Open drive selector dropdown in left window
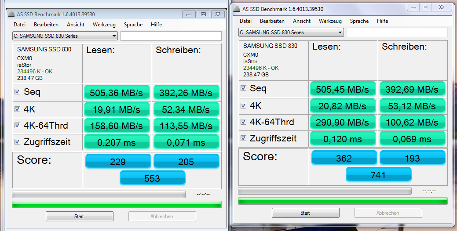Image resolution: width=457 pixels, height=231 pixels. point(65,36)
